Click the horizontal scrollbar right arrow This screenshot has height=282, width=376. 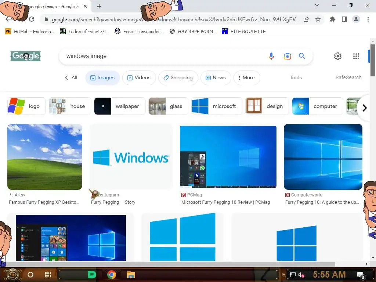click(x=366, y=264)
